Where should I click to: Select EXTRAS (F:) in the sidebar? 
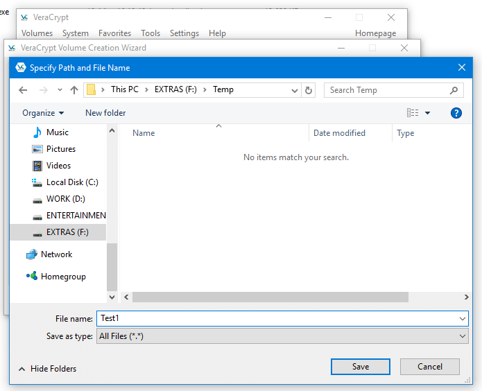point(58,232)
